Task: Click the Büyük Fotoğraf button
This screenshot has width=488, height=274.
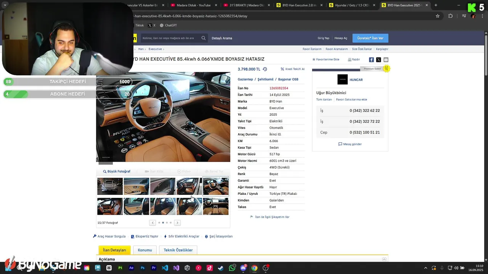Action: (x=117, y=172)
